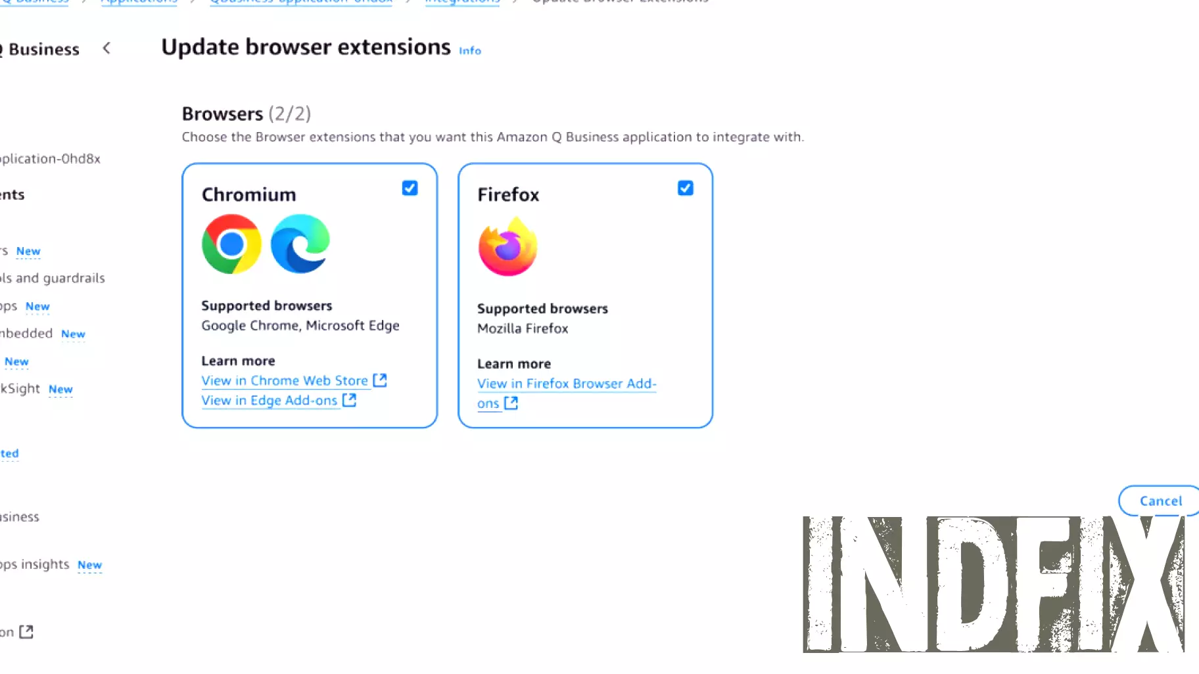The height and width of the screenshot is (674, 1199).
Task: Uncheck the Firefox browser extension checkbox
Action: [685, 188]
